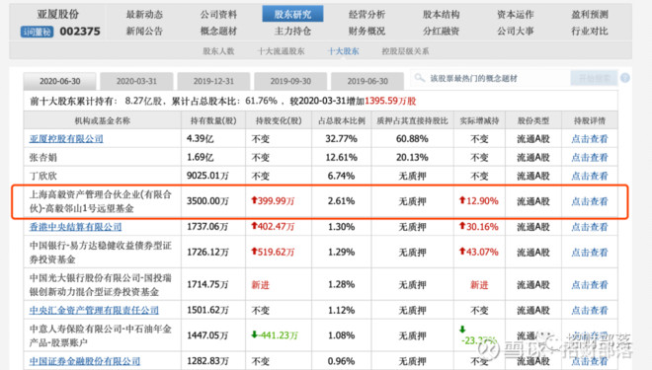Switch to 股东人数 sub-tab
Screen dimensions: 652x370
[x=218, y=51]
